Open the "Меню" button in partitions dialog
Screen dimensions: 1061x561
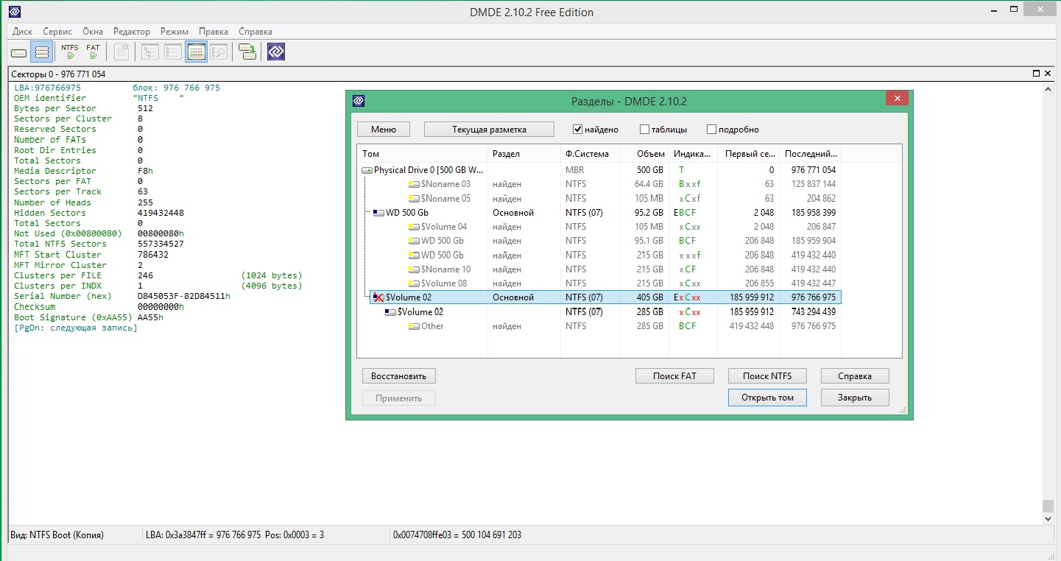(x=384, y=130)
